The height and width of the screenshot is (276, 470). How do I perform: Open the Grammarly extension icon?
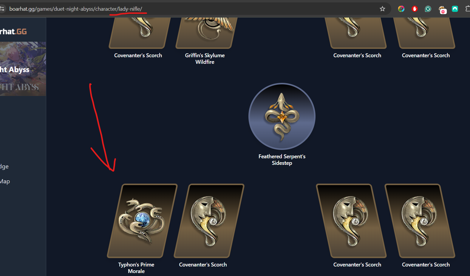[x=428, y=9]
